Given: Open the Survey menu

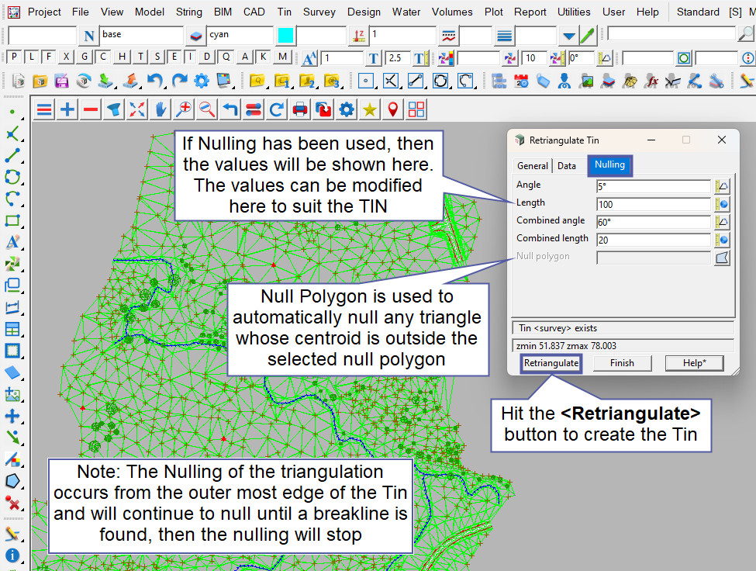Looking at the screenshot, I should 319,12.
